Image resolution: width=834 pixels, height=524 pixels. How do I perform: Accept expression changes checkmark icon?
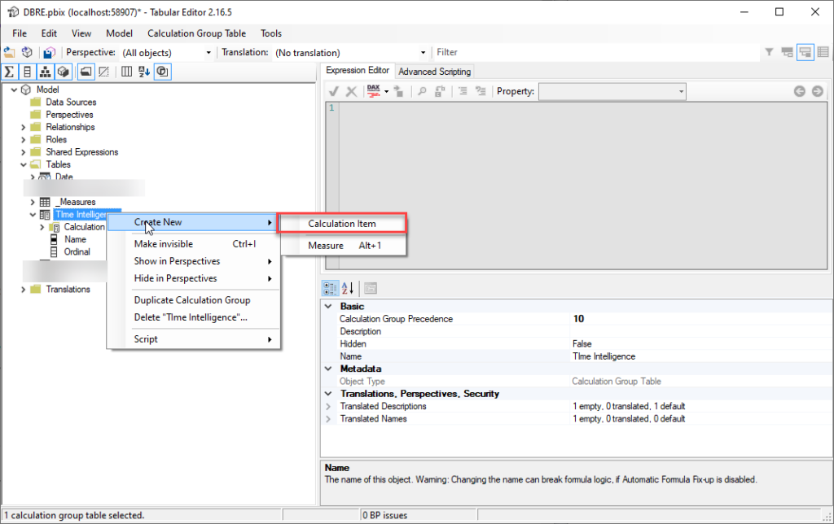[x=333, y=91]
